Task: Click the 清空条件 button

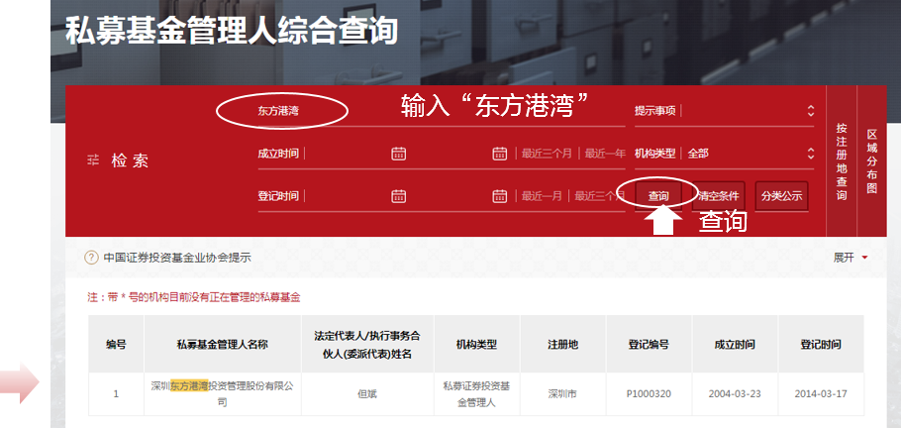Action: tap(719, 196)
